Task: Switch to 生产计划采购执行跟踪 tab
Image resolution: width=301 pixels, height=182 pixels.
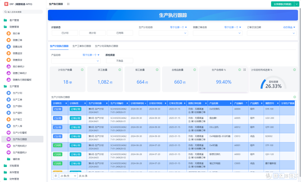Action: 106,46
